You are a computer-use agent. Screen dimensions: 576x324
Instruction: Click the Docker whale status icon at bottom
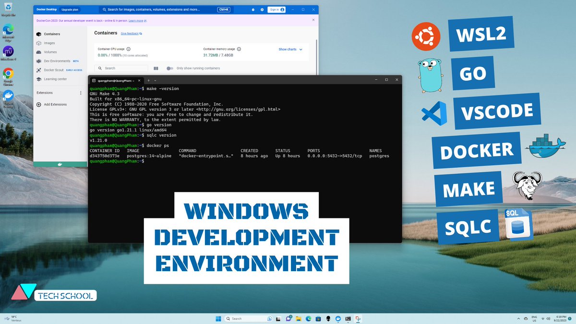[60, 164]
